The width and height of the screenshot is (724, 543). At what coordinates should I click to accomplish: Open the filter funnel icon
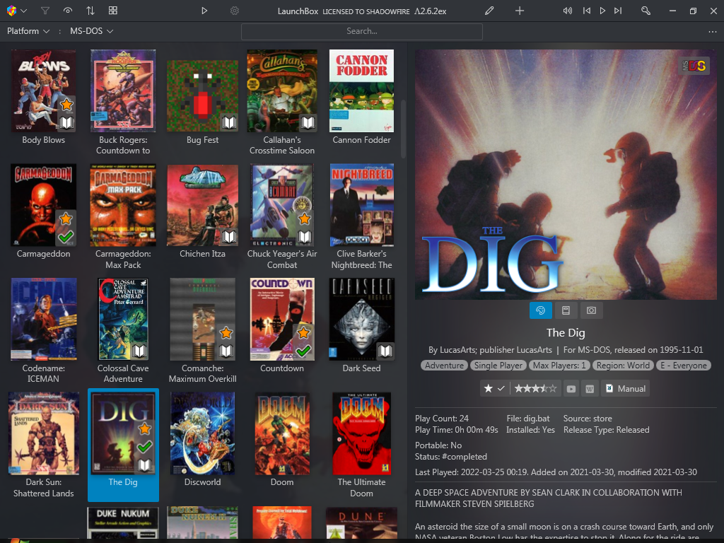[45, 11]
